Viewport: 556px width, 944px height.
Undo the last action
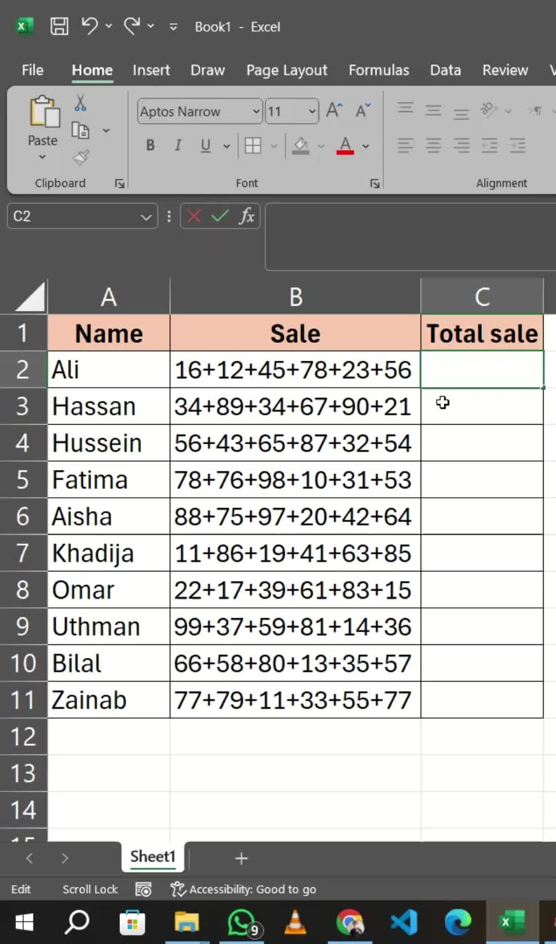click(x=90, y=26)
